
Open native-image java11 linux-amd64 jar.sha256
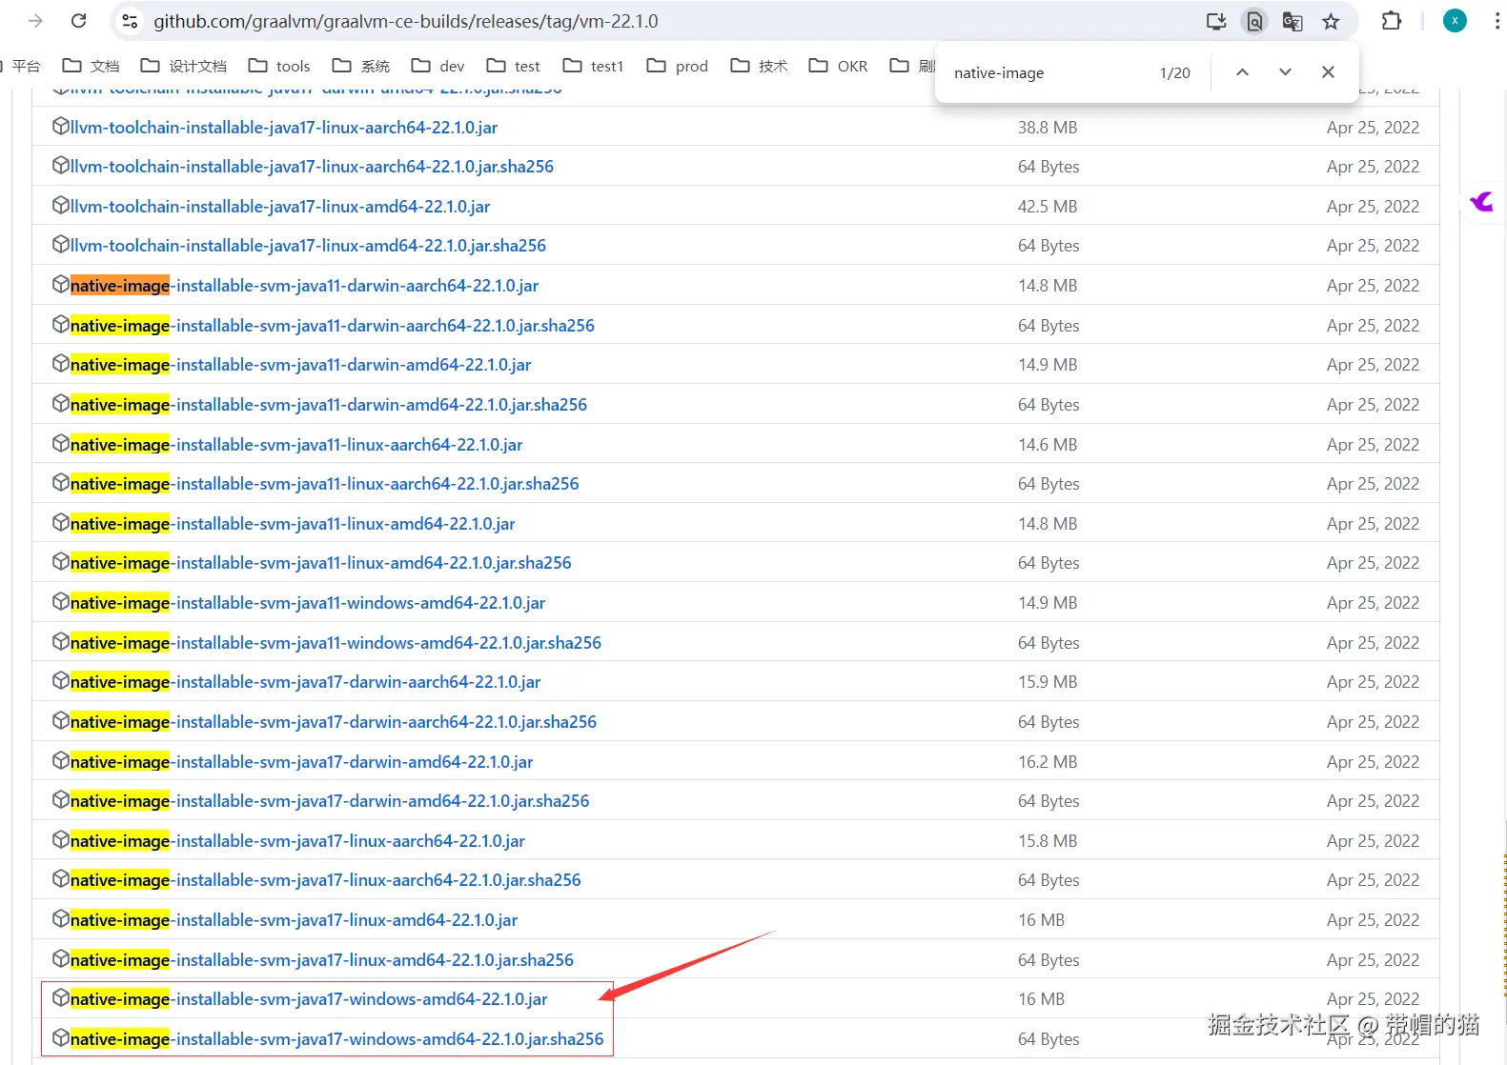point(321,563)
